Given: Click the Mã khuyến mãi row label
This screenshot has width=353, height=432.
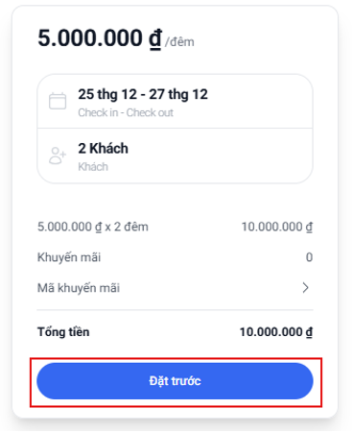Looking at the screenshot, I should click(79, 288).
